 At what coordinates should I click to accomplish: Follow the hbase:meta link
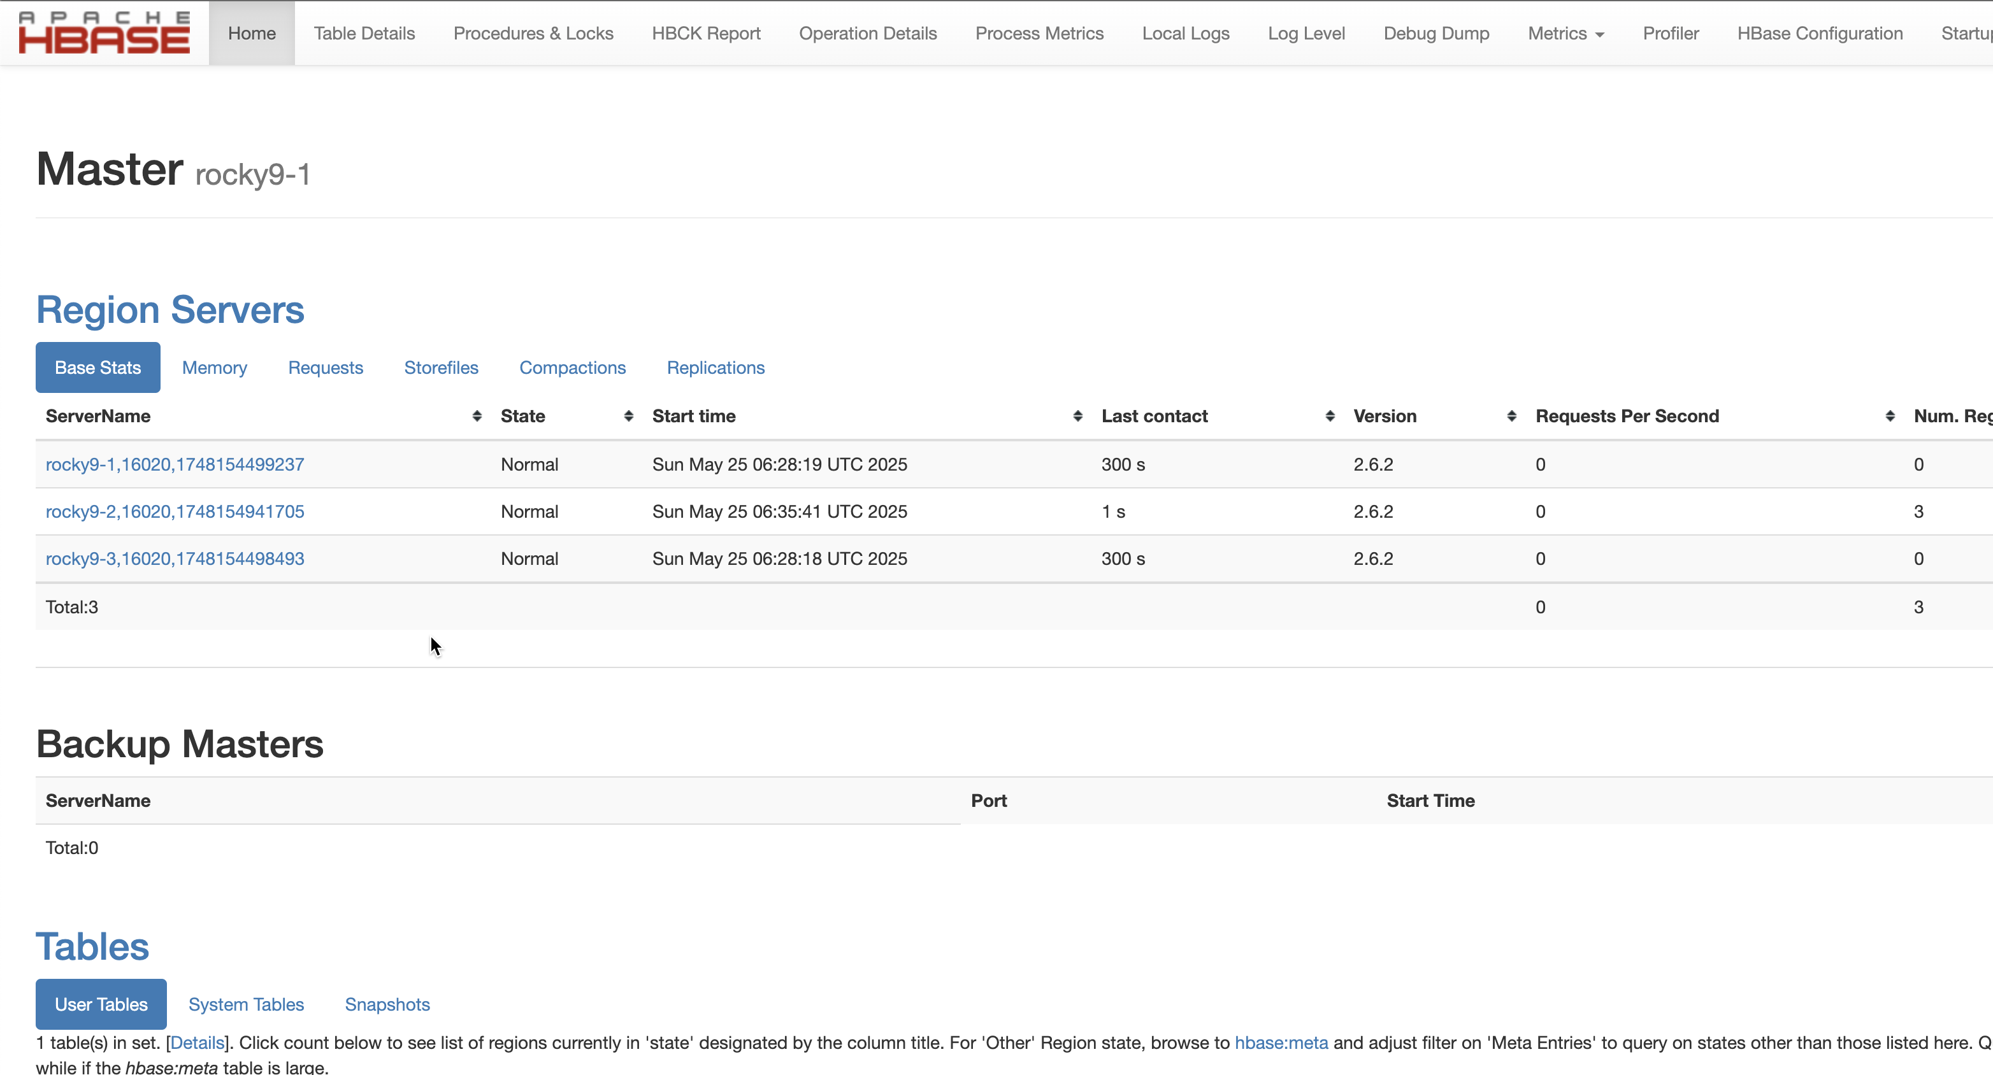pyautogui.click(x=1281, y=1043)
